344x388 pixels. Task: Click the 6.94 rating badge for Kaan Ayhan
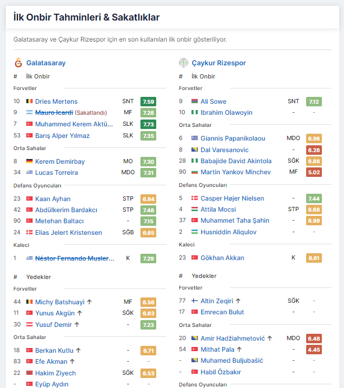click(148, 199)
